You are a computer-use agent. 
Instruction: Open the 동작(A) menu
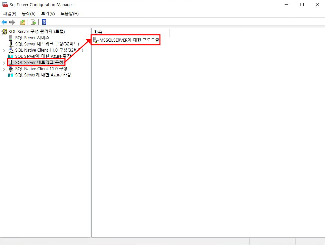coord(29,14)
